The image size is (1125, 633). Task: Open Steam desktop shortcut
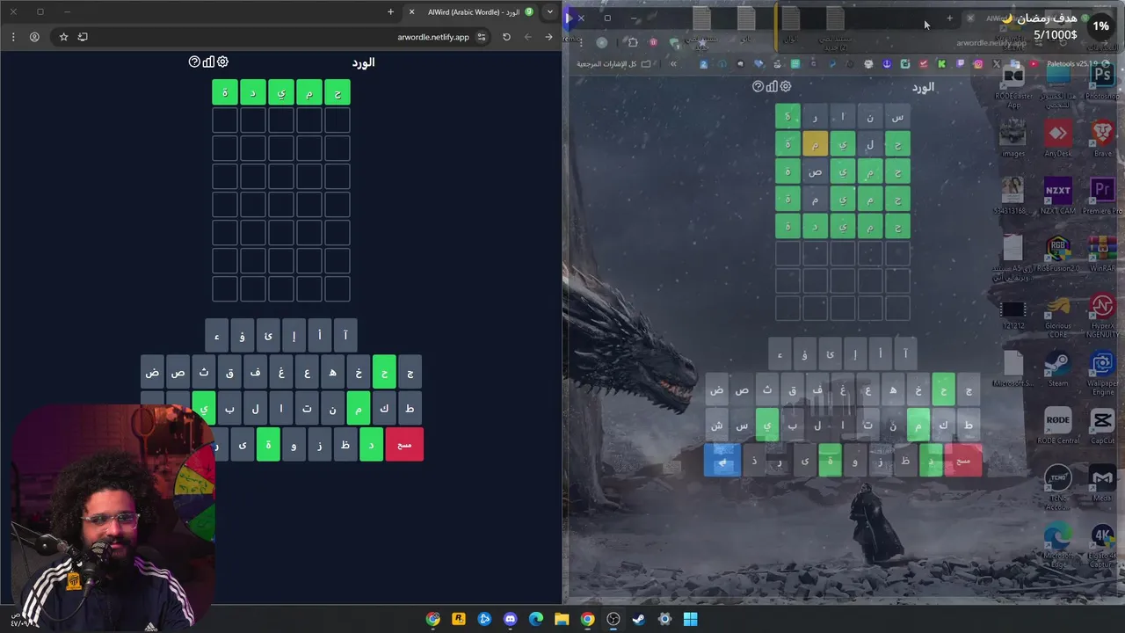point(1058,368)
